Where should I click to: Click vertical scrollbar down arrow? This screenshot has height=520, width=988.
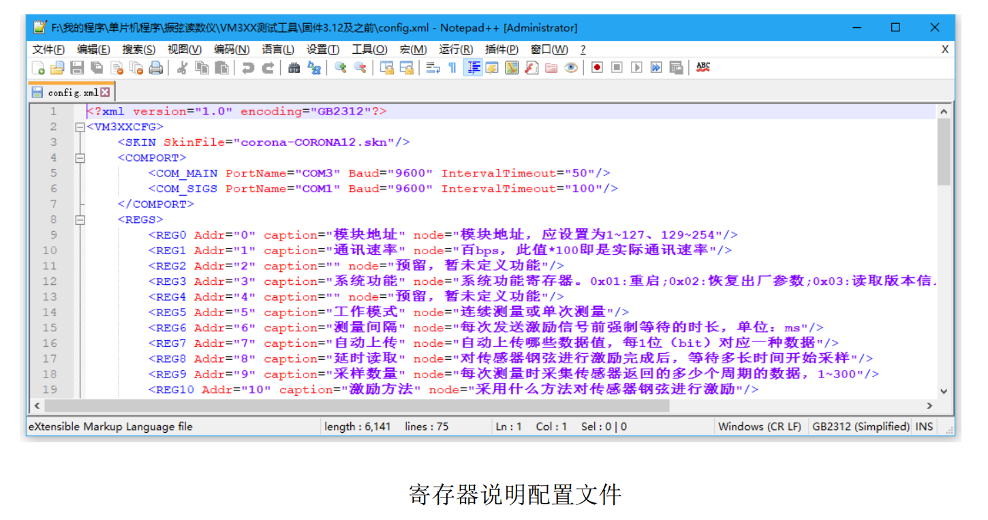click(944, 391)
